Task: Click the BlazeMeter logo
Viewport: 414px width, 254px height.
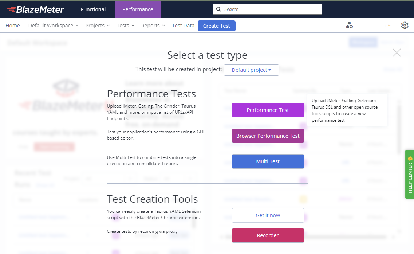Action: 35,9
